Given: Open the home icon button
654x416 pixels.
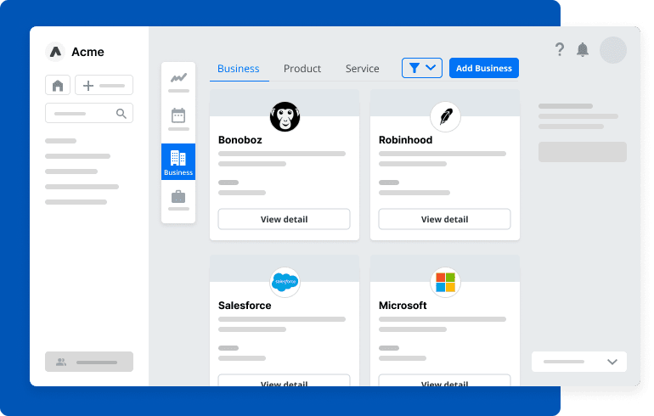Looking at the screenshot, I should 58,86.
